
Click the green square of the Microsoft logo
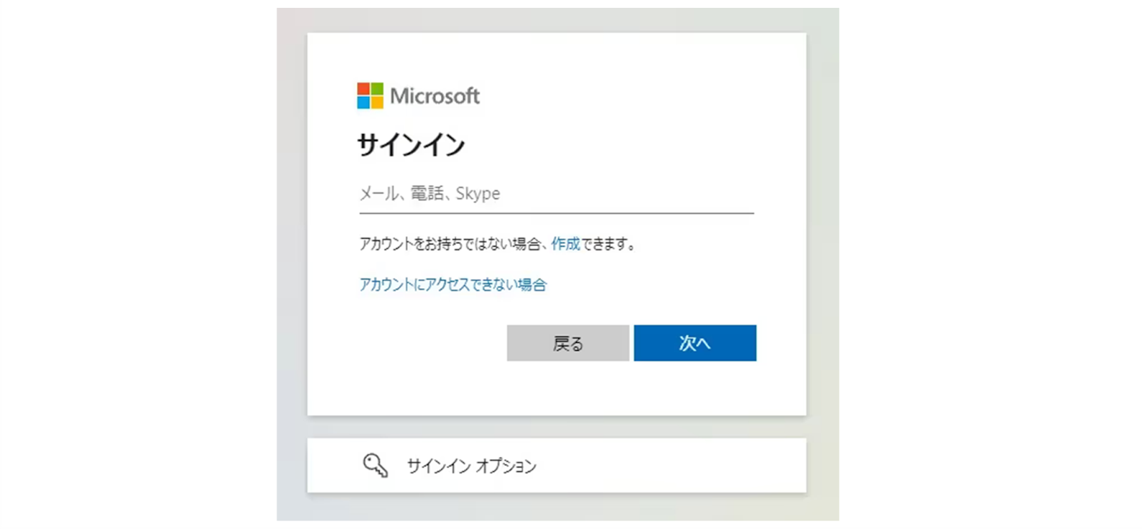click(377, 89)
